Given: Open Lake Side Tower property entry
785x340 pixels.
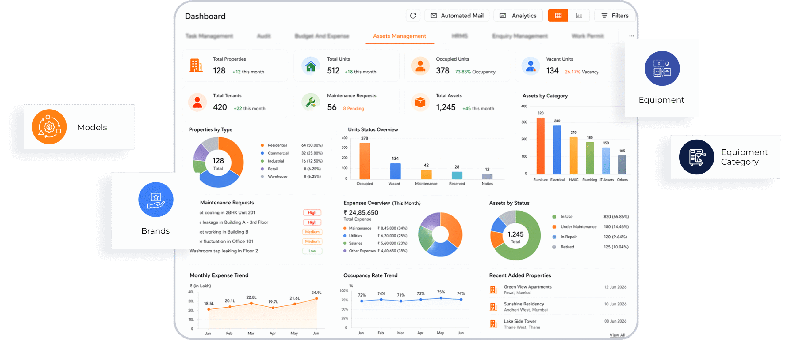Looking at the screenshot, I should pos(520,321).
